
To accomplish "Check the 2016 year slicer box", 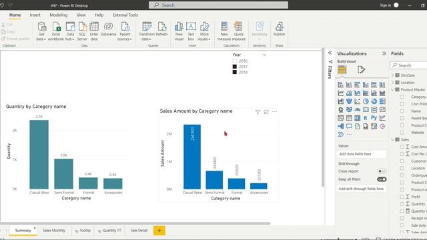I will click(235, 61).
